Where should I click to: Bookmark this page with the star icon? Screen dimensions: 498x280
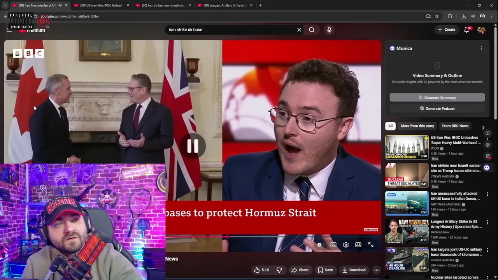click(437, 16)
